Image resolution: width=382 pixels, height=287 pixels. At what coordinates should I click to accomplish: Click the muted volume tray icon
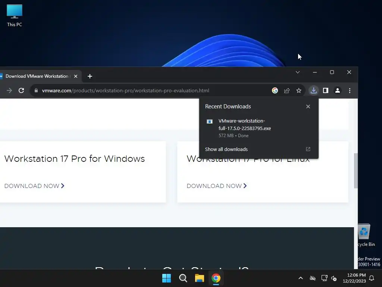(x=334, y=278)
